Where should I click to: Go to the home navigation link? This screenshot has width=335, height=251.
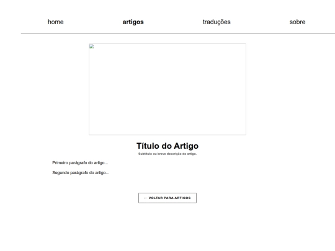pos(56,22)
